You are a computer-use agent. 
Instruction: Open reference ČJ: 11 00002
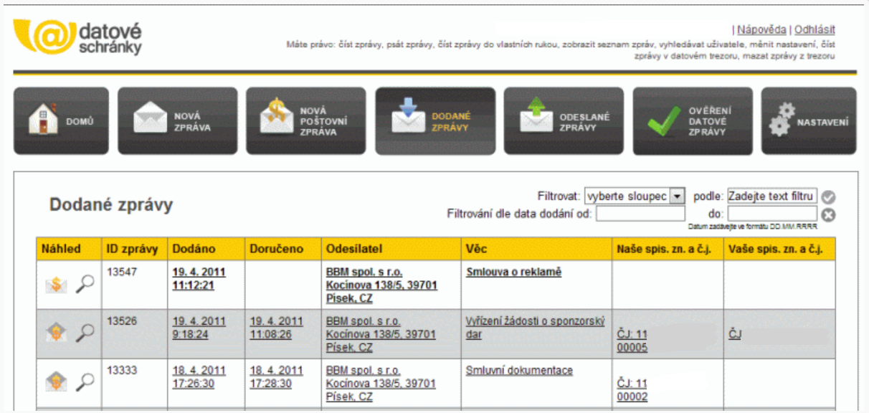(632, 390)
